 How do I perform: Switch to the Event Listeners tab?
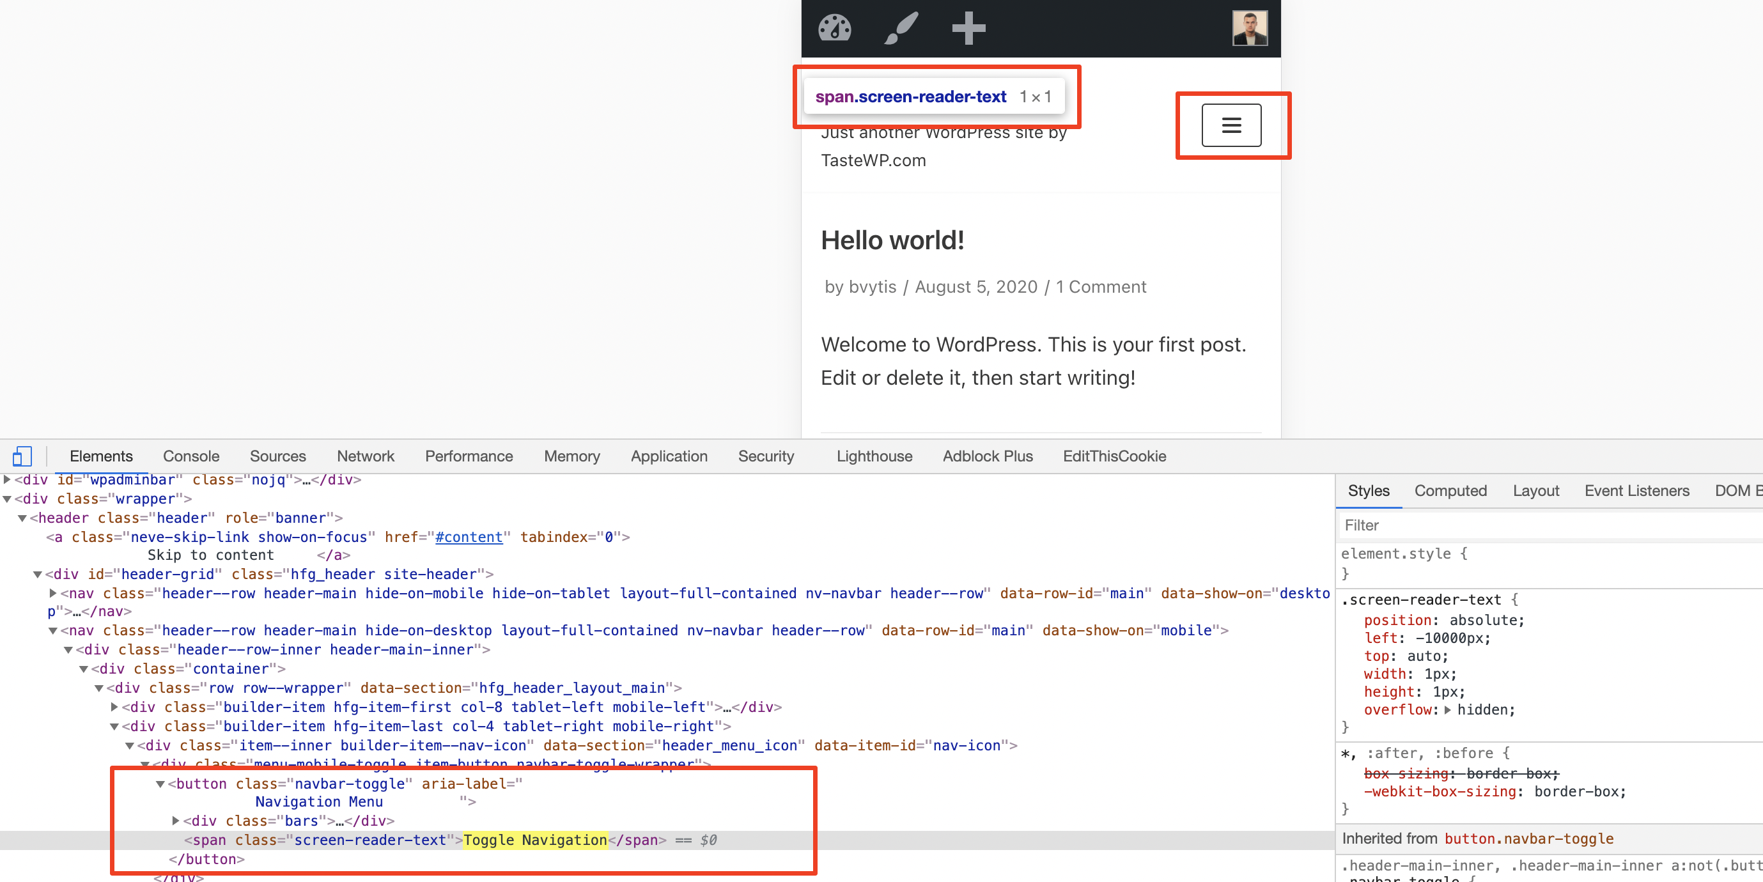click(1636, 491)
